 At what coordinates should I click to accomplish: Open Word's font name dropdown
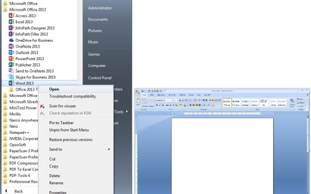click(x=172, y=100)
